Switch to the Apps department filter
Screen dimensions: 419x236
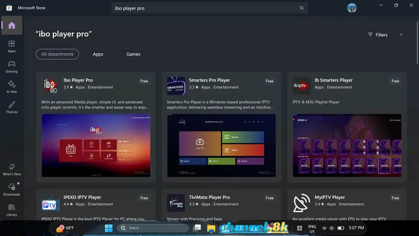(98, 54)
